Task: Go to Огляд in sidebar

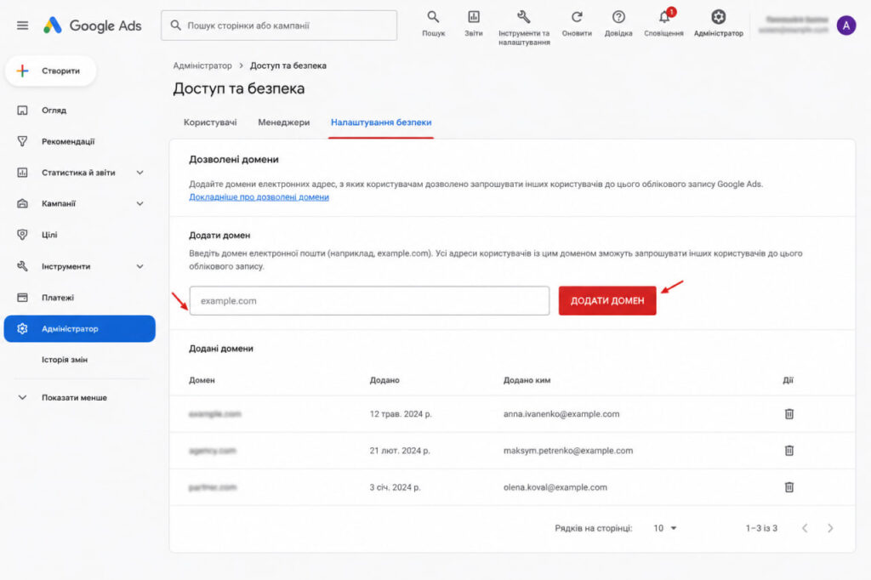Action: tap(54, 111)
